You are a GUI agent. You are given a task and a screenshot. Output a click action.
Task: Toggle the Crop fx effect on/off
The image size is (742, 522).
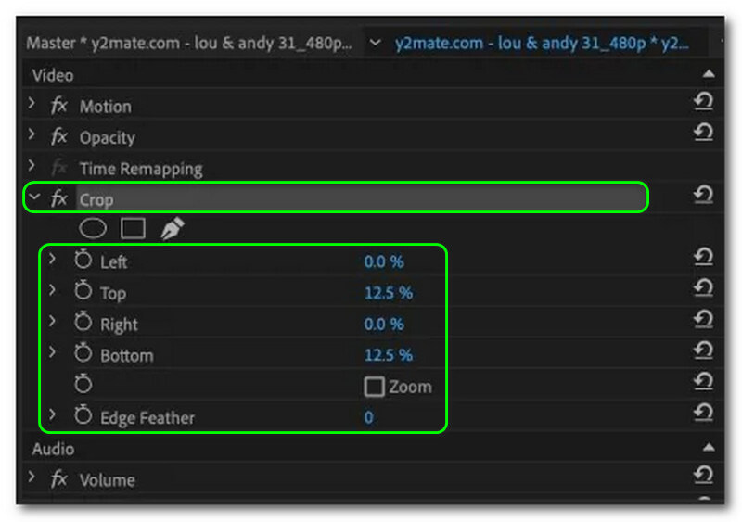(x=58, y=198)
